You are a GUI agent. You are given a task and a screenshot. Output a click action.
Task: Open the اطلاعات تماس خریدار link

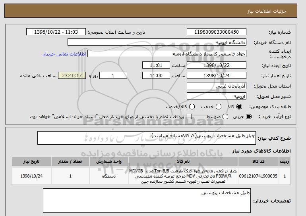(x=64, y=54)
